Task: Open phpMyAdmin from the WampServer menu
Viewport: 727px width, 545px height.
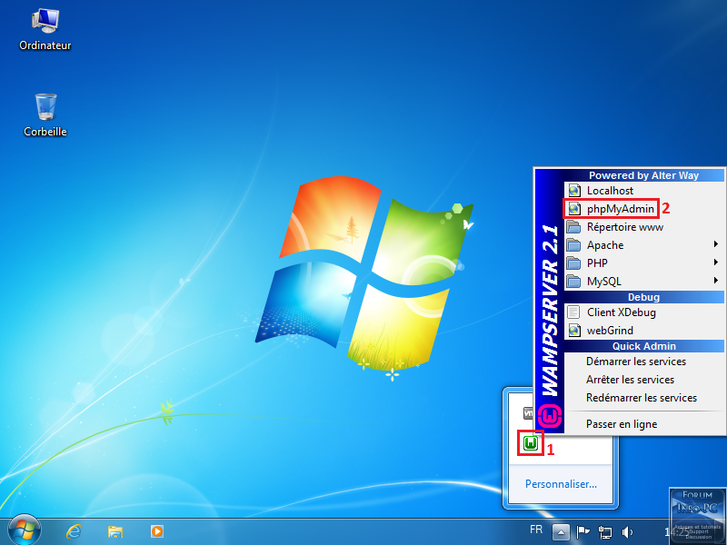Action: tap(644, 209)
